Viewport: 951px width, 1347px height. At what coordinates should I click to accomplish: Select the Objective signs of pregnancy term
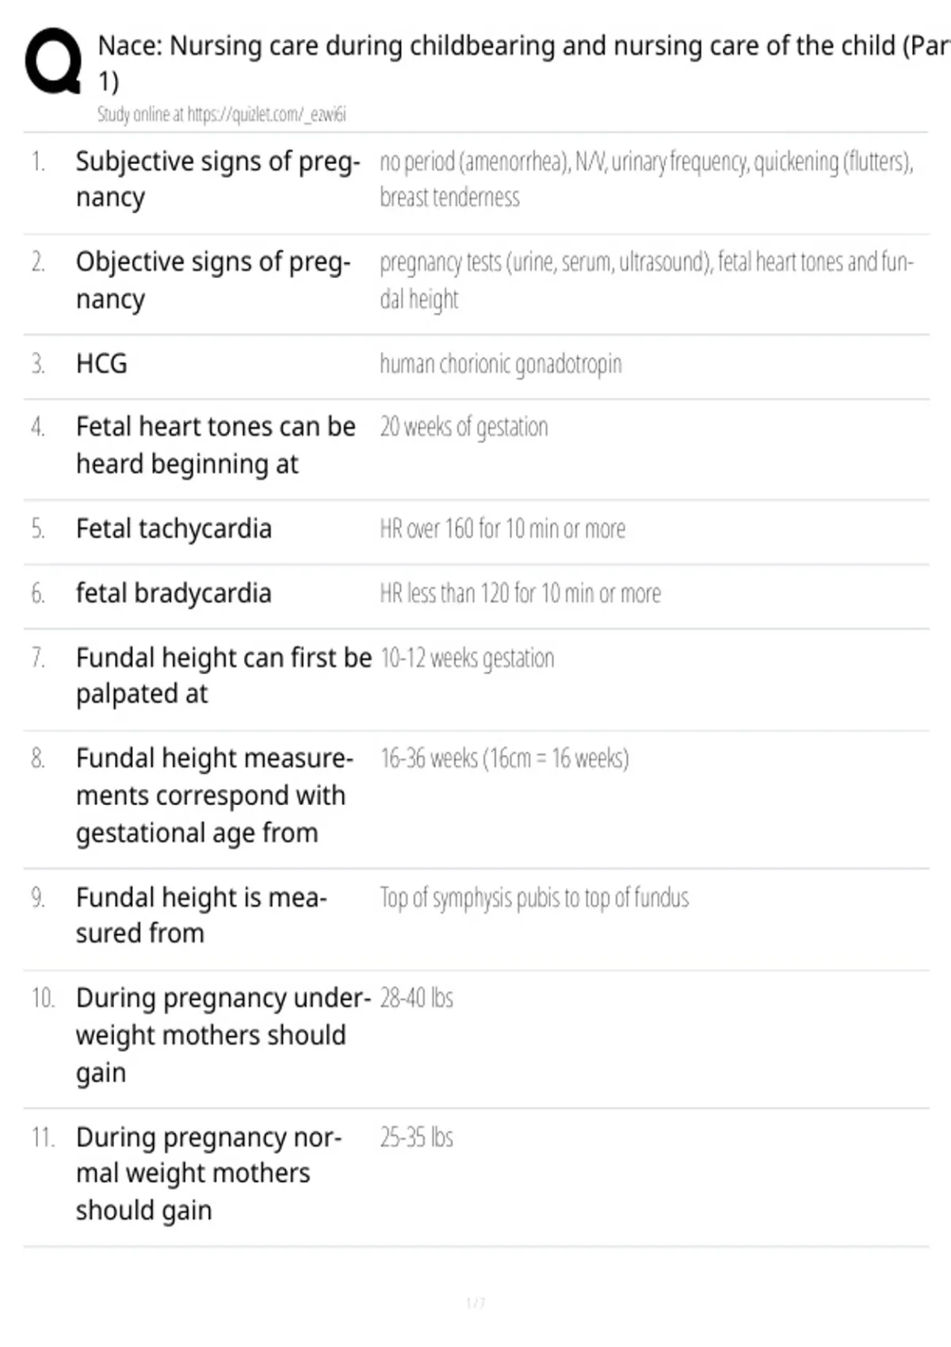[x=213, y=280]
